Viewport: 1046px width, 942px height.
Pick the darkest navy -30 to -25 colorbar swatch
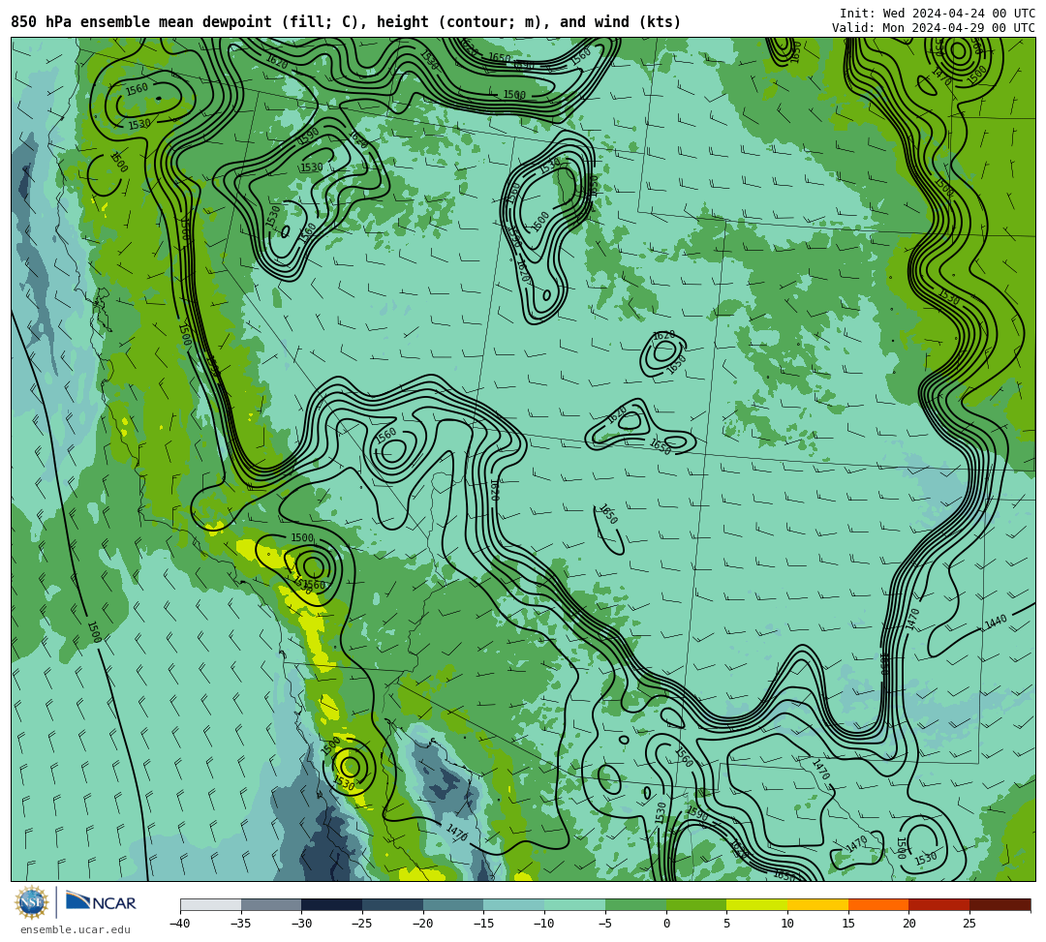click(332, 904)
